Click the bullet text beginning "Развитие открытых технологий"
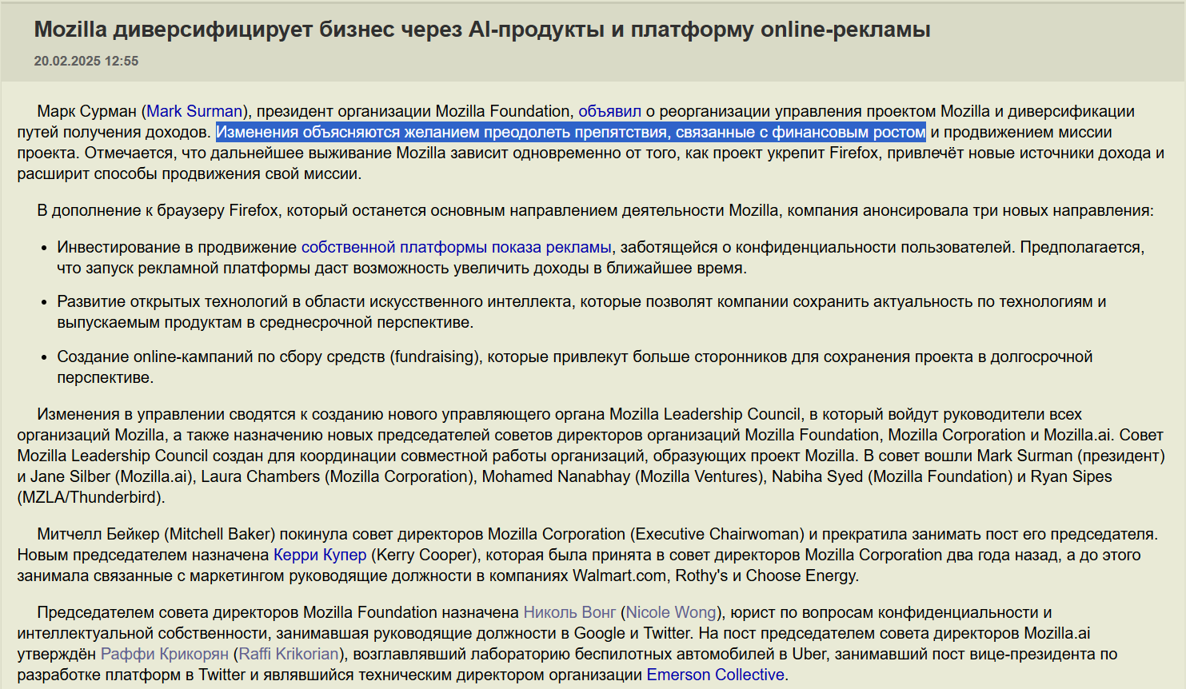The width and height of the screenshot is (1186, 689). (581, 312)
